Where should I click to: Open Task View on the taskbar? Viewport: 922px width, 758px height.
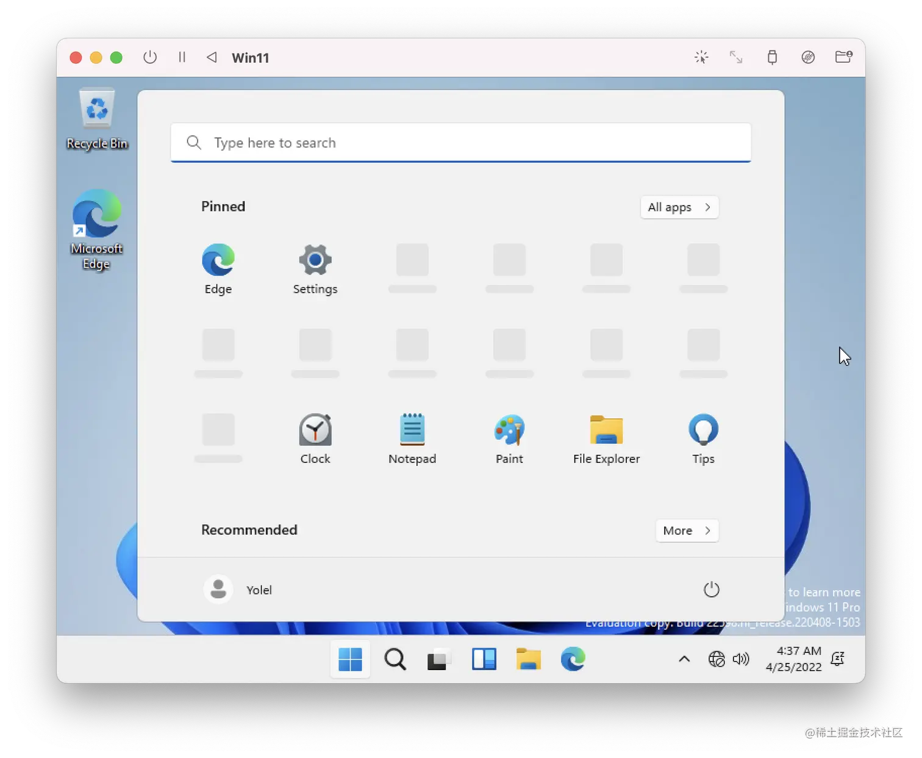(439, 659)
